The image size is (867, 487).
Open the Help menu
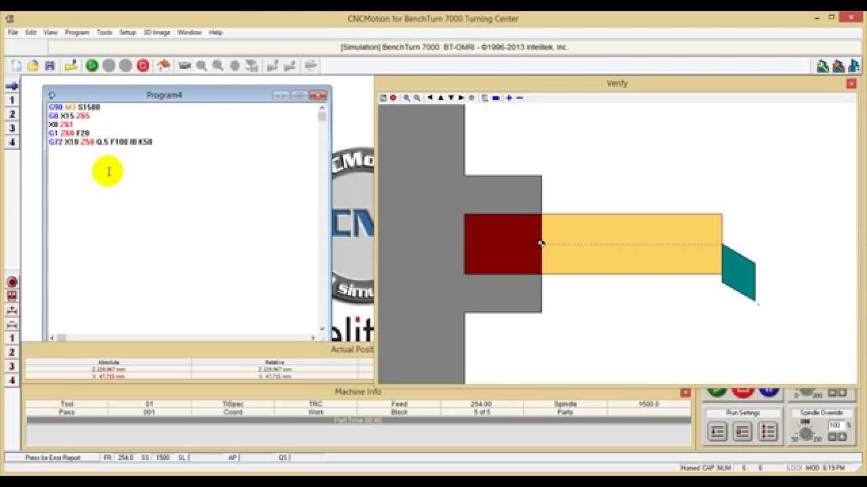click(216, 32)
